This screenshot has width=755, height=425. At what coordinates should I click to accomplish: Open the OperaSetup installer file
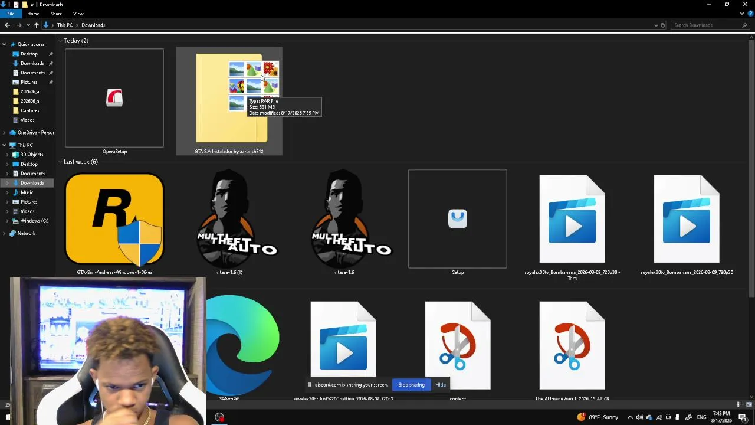(x=114, y=102)
